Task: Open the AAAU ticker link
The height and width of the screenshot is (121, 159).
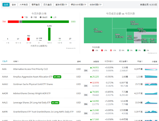Action: 5,84
